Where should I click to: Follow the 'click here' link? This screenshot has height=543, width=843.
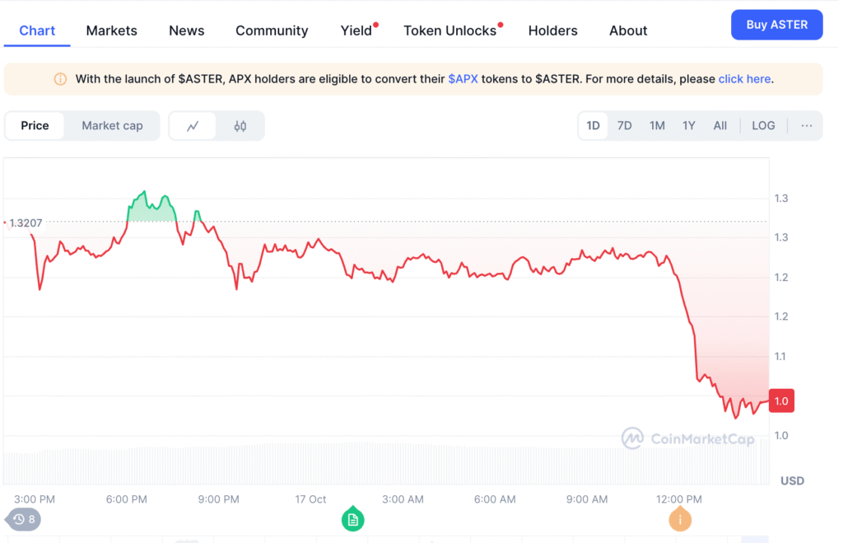click(x=744, y=79)
